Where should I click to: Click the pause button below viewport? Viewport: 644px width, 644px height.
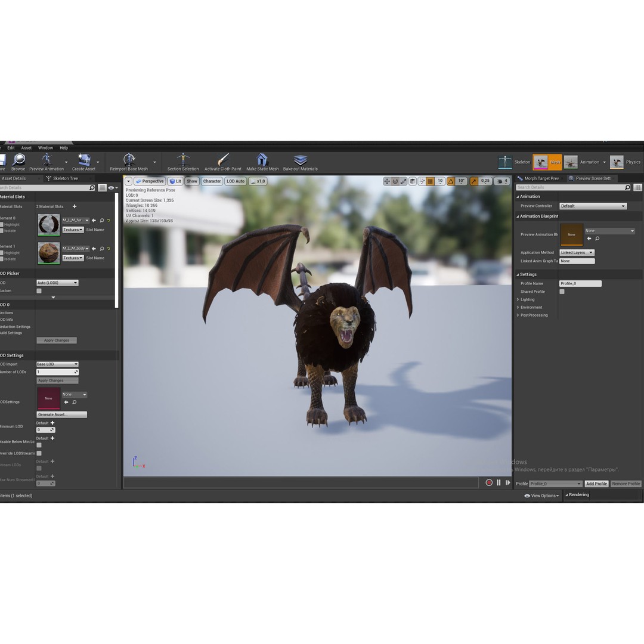[499, 482]
